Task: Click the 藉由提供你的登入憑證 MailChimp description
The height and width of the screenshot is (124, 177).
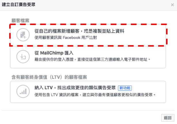Action: [x=92, y=59]
